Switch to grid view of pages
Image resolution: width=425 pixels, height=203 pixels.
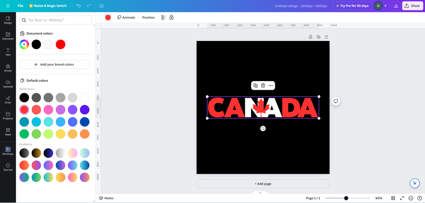[393, 198]
